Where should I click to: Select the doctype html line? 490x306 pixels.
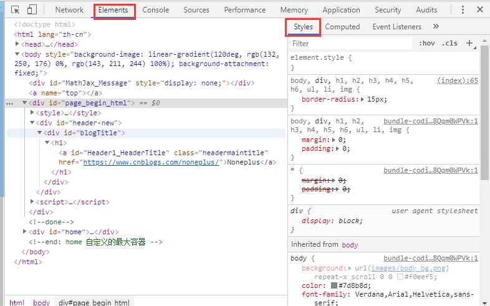(x=44, y=24)
